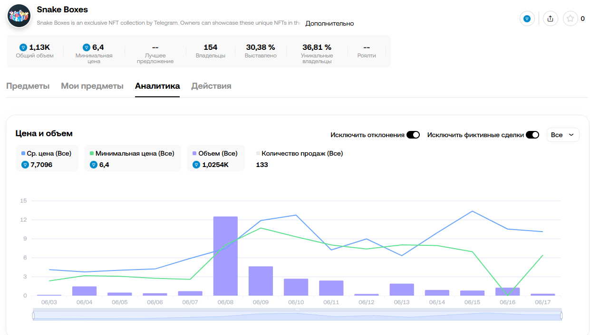
Task: Toggle the exclude wash trades switch
Action: (x=532, y=135)
